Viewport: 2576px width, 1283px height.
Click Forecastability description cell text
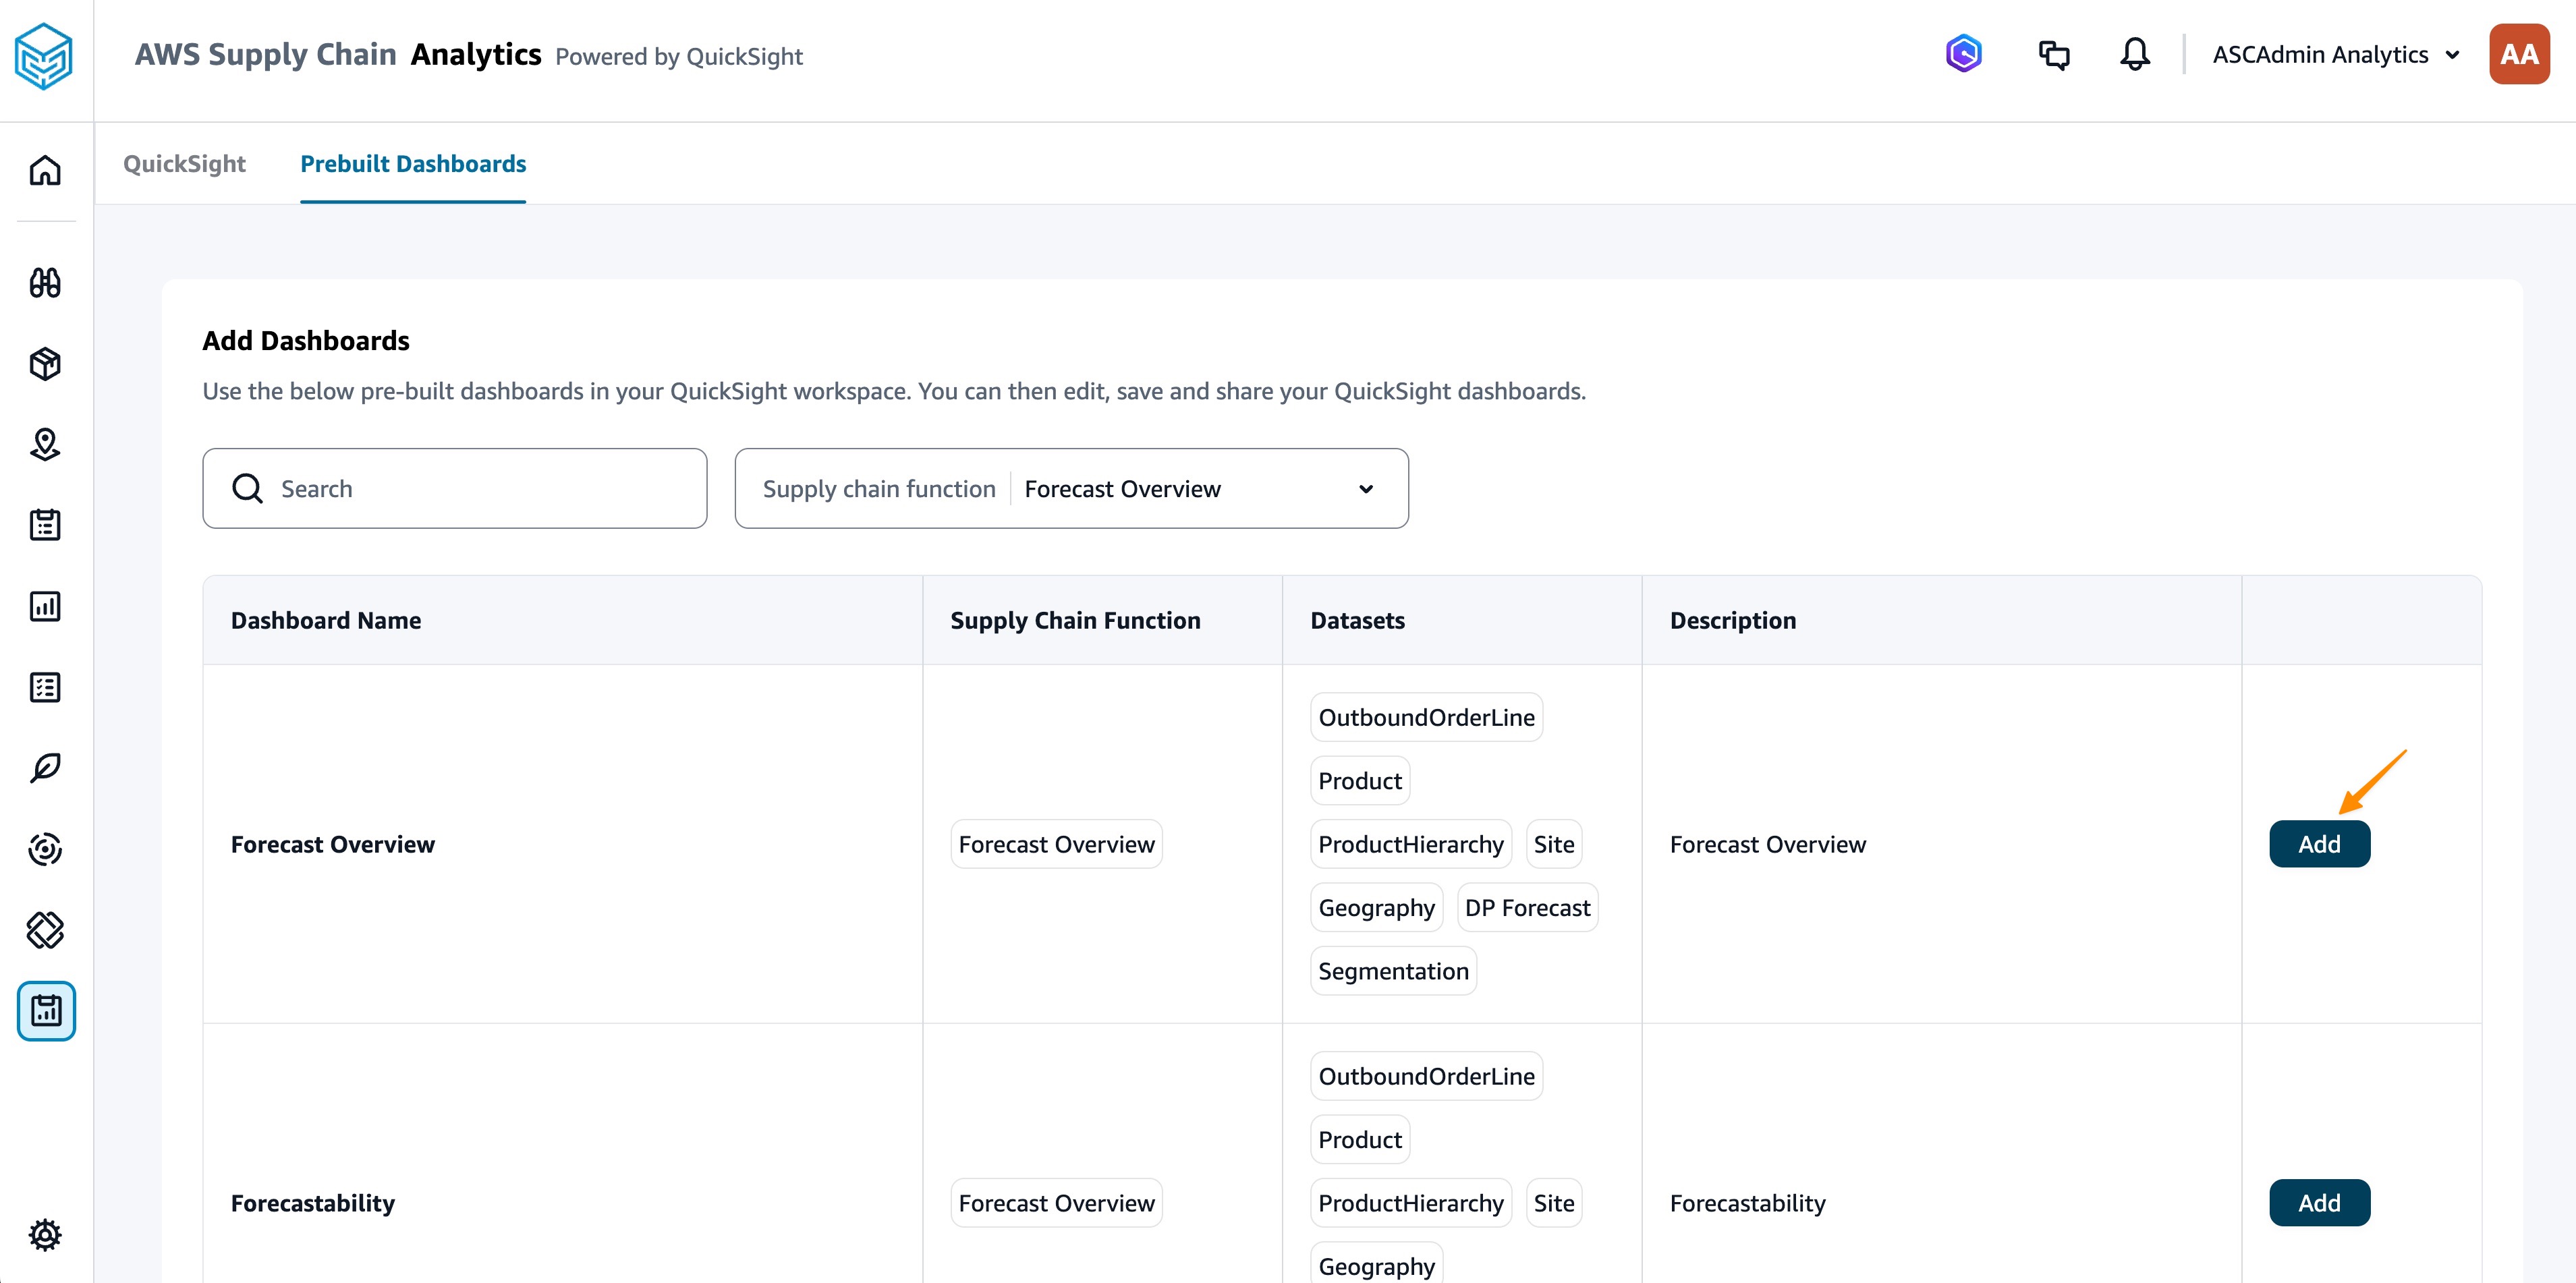[x=1747, y=1203]
